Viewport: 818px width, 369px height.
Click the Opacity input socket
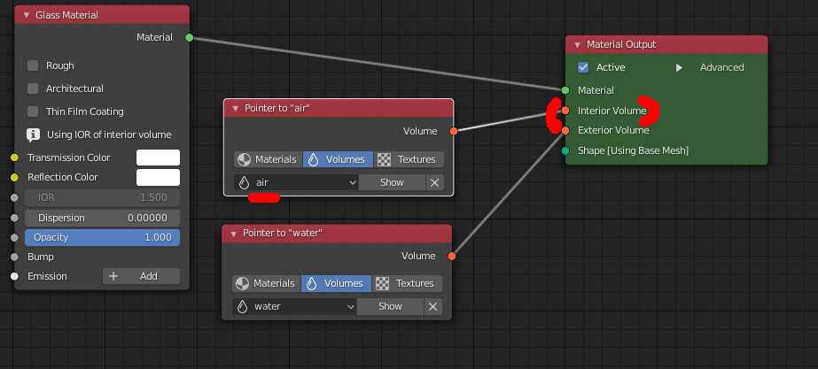(x=14, y=238)
